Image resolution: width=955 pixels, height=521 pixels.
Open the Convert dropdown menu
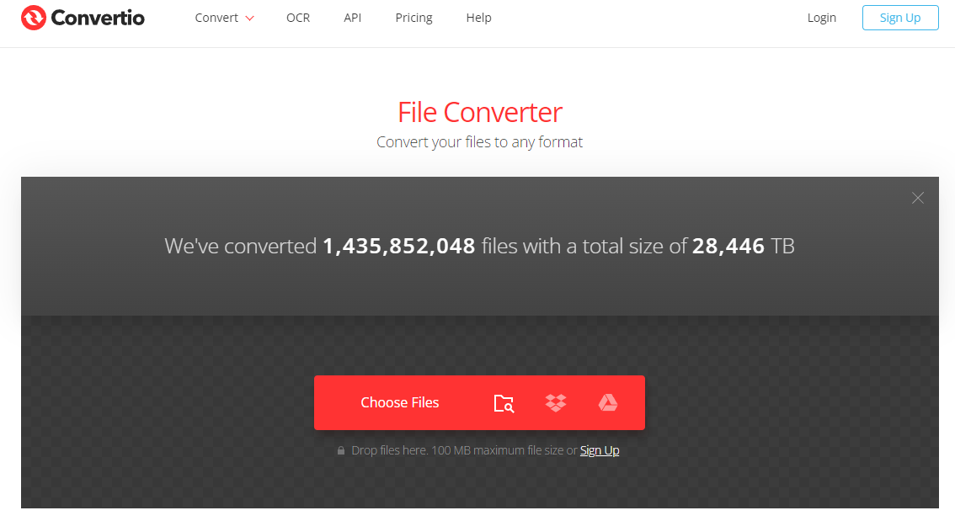click(x=224, y=19)
